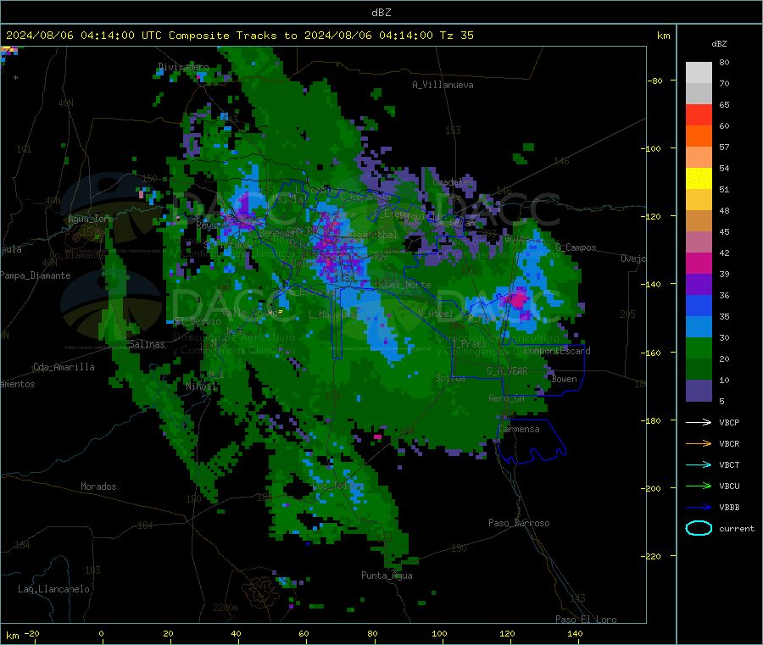Image resolution: width=763 pixels, height=645 pixels.
Task: Click the El_Desvio map label
Action: (x=198, y=321)
